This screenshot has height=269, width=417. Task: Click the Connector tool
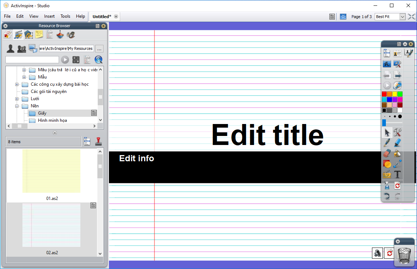(x=397, y=164)
